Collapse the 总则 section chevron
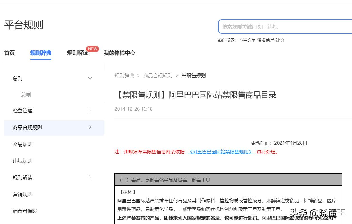Image resolution: width=352 pixels, height=224 pixels. click(90, 78)
